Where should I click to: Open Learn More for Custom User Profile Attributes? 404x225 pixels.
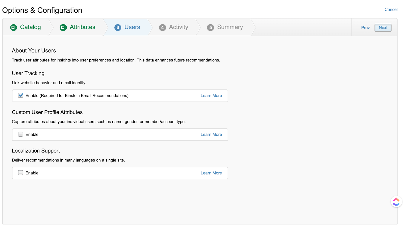211,135
